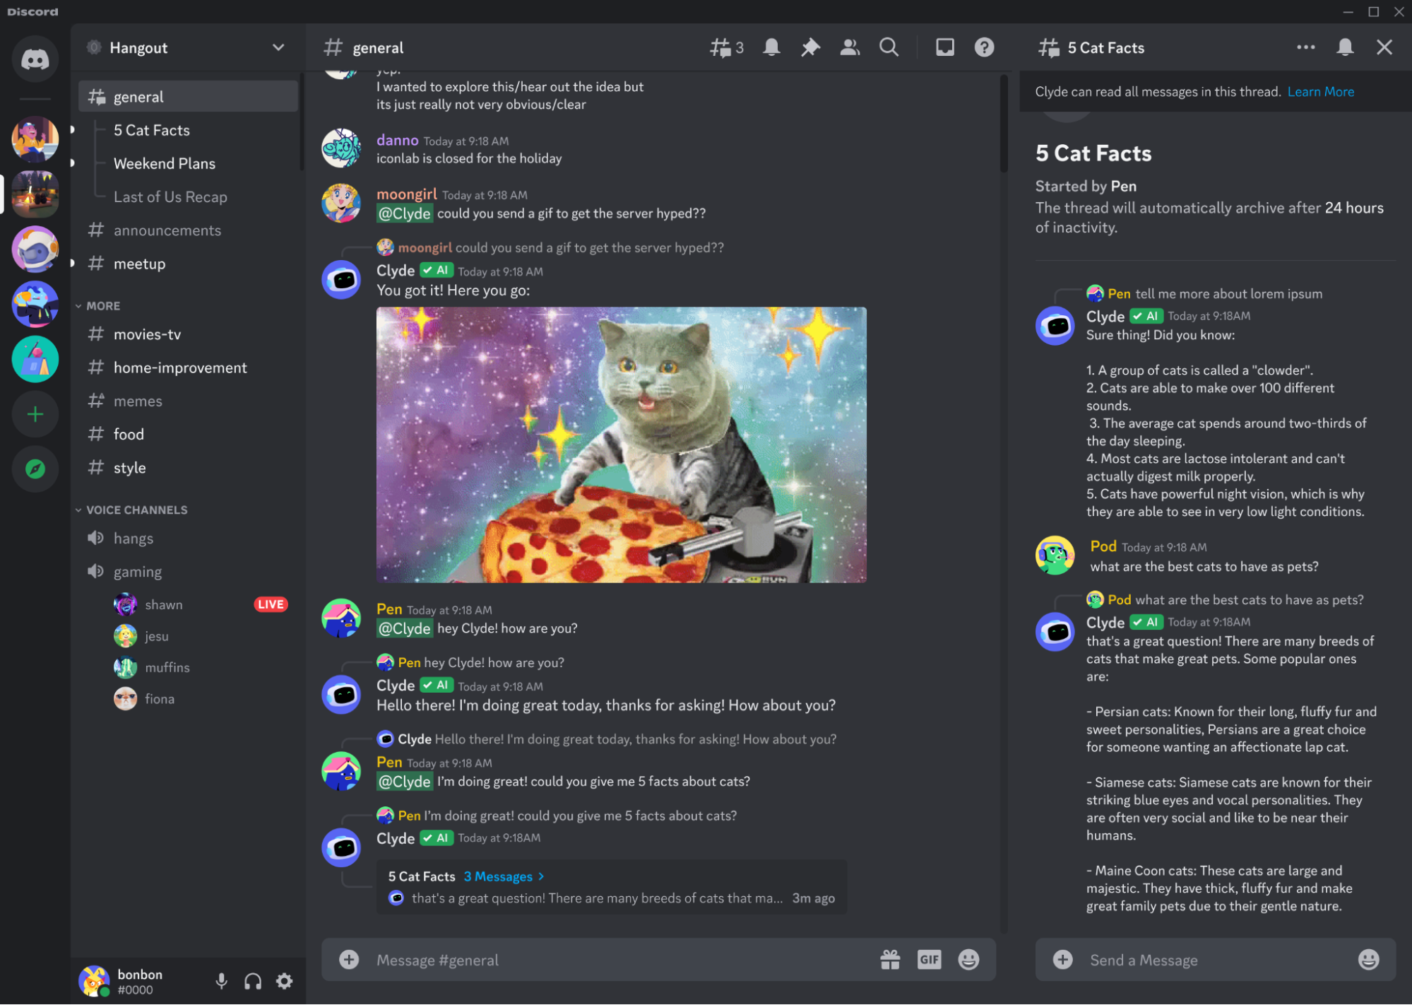Click Learn More link in thread panel
Image resolution: width=1412 pixels, height=1005 pixels.
[1321, 91]
